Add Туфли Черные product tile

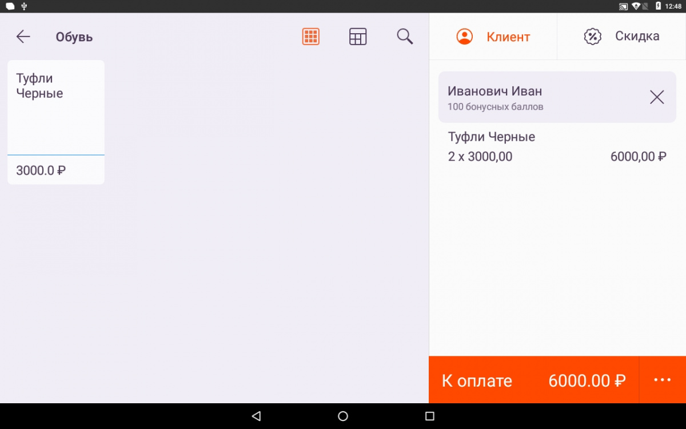(x=56, y=122)
